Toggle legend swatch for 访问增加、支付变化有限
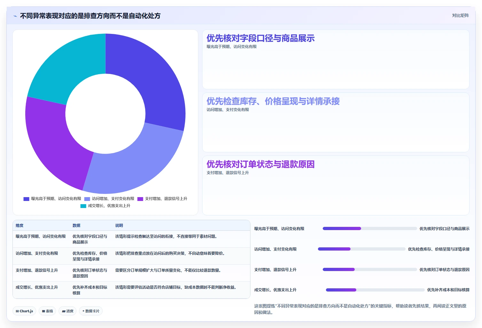482x328 pixels. point(87,199)
